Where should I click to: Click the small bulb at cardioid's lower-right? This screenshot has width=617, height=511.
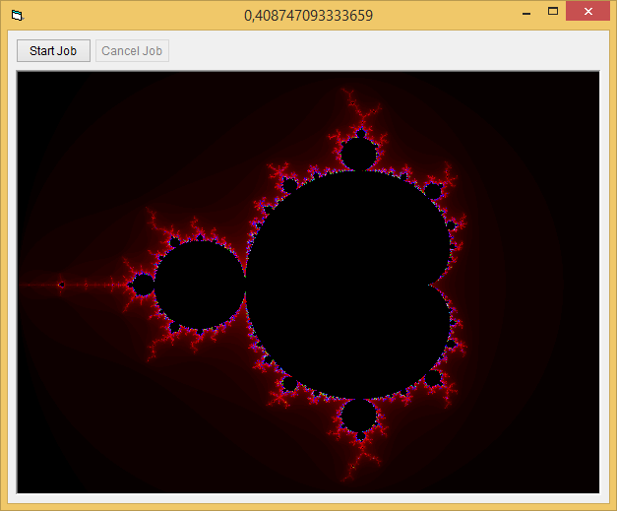click(432, 380)
